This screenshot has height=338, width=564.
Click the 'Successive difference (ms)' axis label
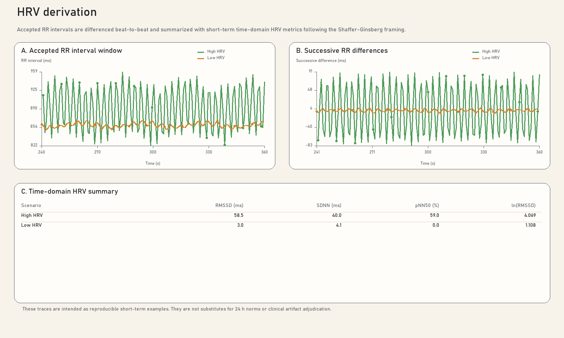click(321, 61)
